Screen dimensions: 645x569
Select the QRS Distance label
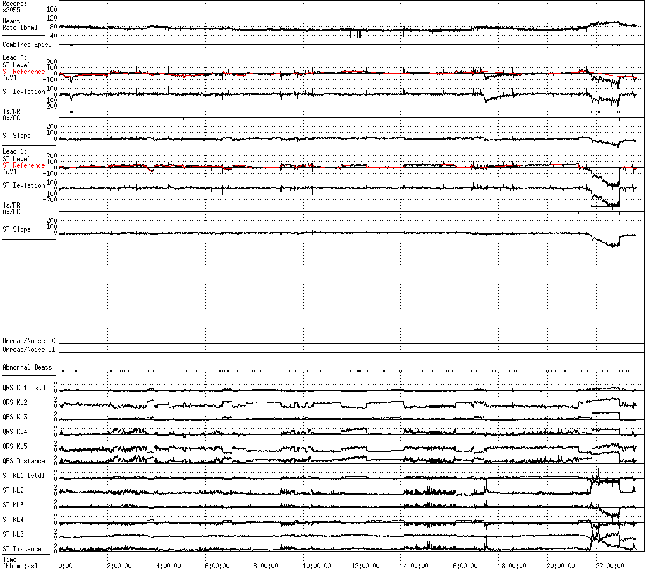point(23,461)
